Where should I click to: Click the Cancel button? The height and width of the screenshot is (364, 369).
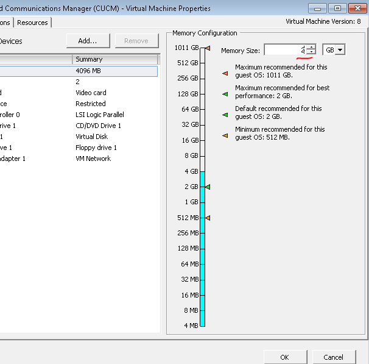click(x=334, y=357)
